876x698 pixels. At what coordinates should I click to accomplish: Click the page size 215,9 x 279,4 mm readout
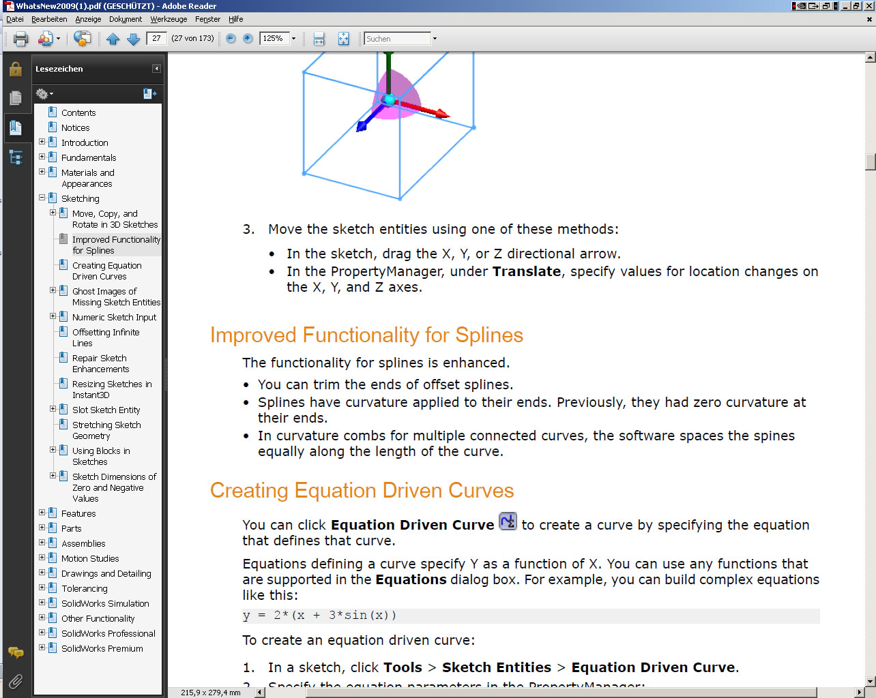[211, 693]
